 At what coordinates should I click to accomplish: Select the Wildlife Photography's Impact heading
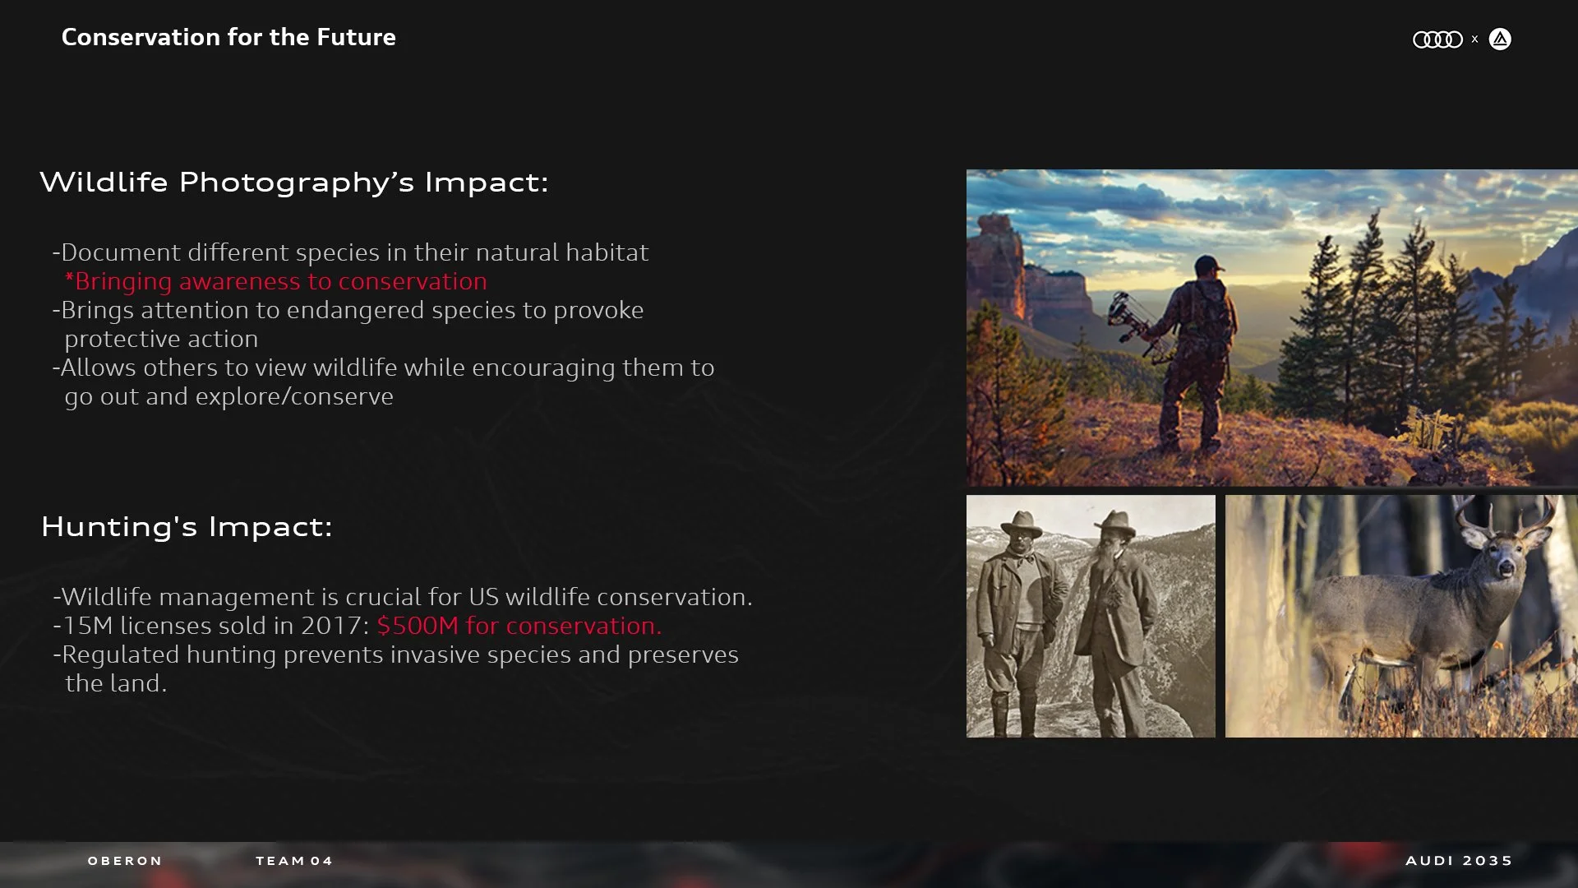click(x=293, y=182)
